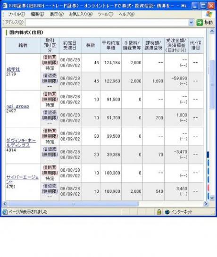Open the サイバーエージェント stock link
Image resolution: width=217 pixels, height=257 pixels.
[x=23, y=180]
